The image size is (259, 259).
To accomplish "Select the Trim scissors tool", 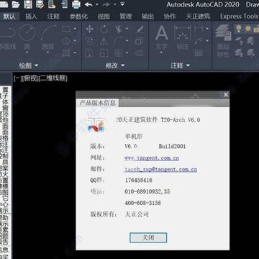I will point(119,29).
